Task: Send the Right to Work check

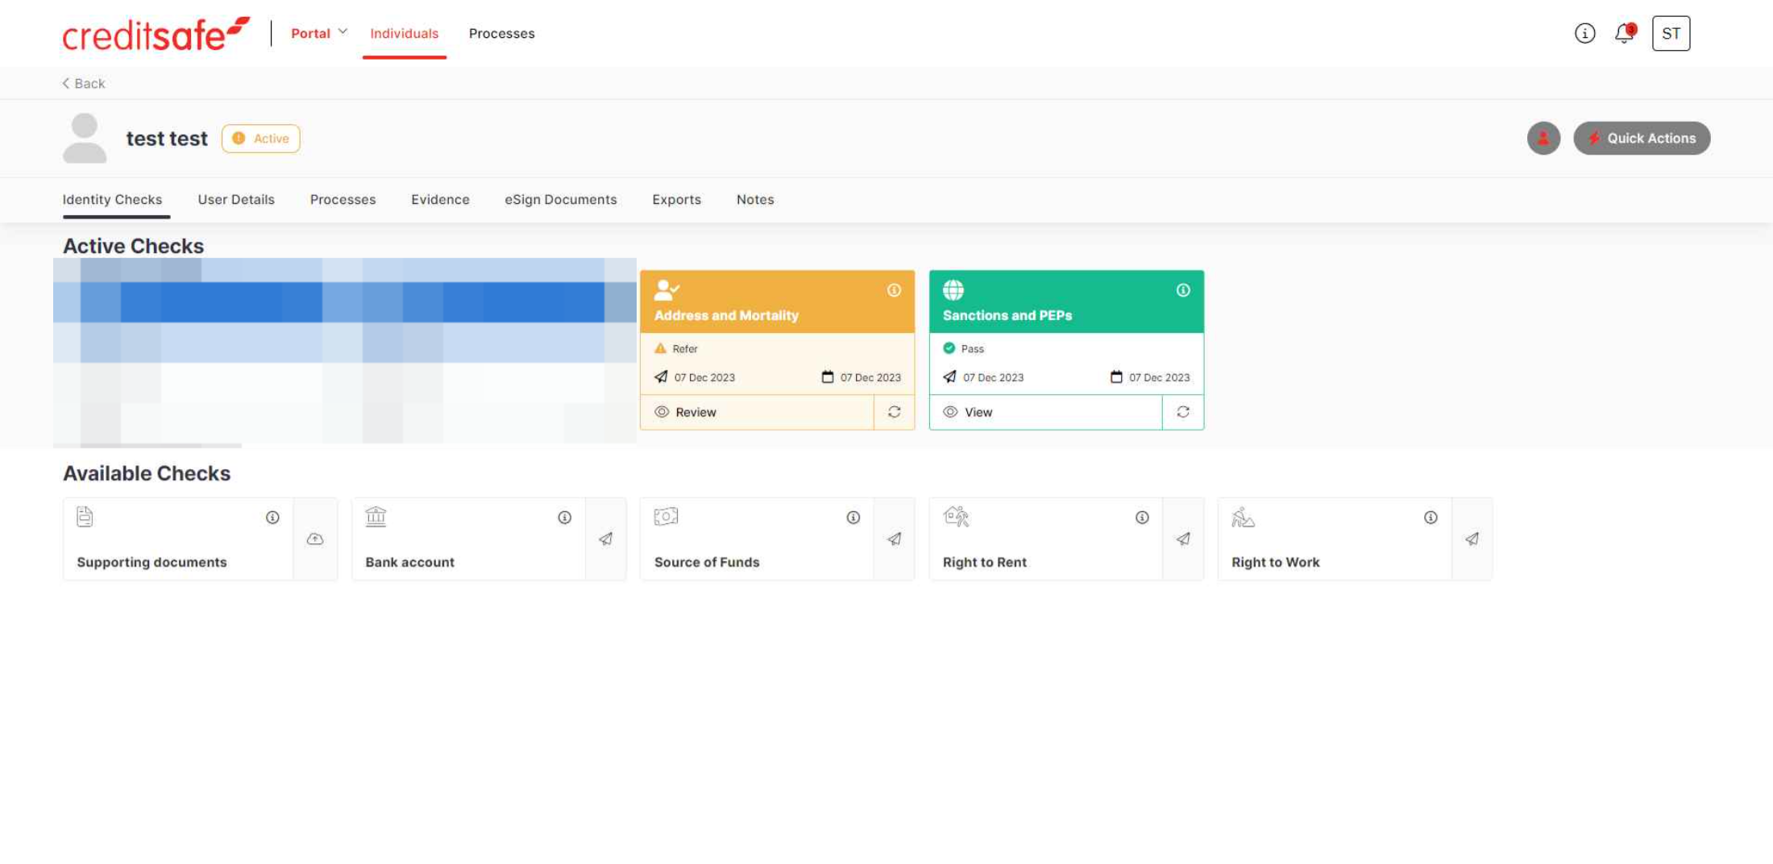Action: (x=1472, y=539)
